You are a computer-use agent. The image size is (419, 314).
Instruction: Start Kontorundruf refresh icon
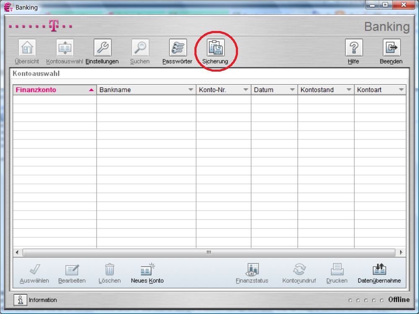pos(299,270)
